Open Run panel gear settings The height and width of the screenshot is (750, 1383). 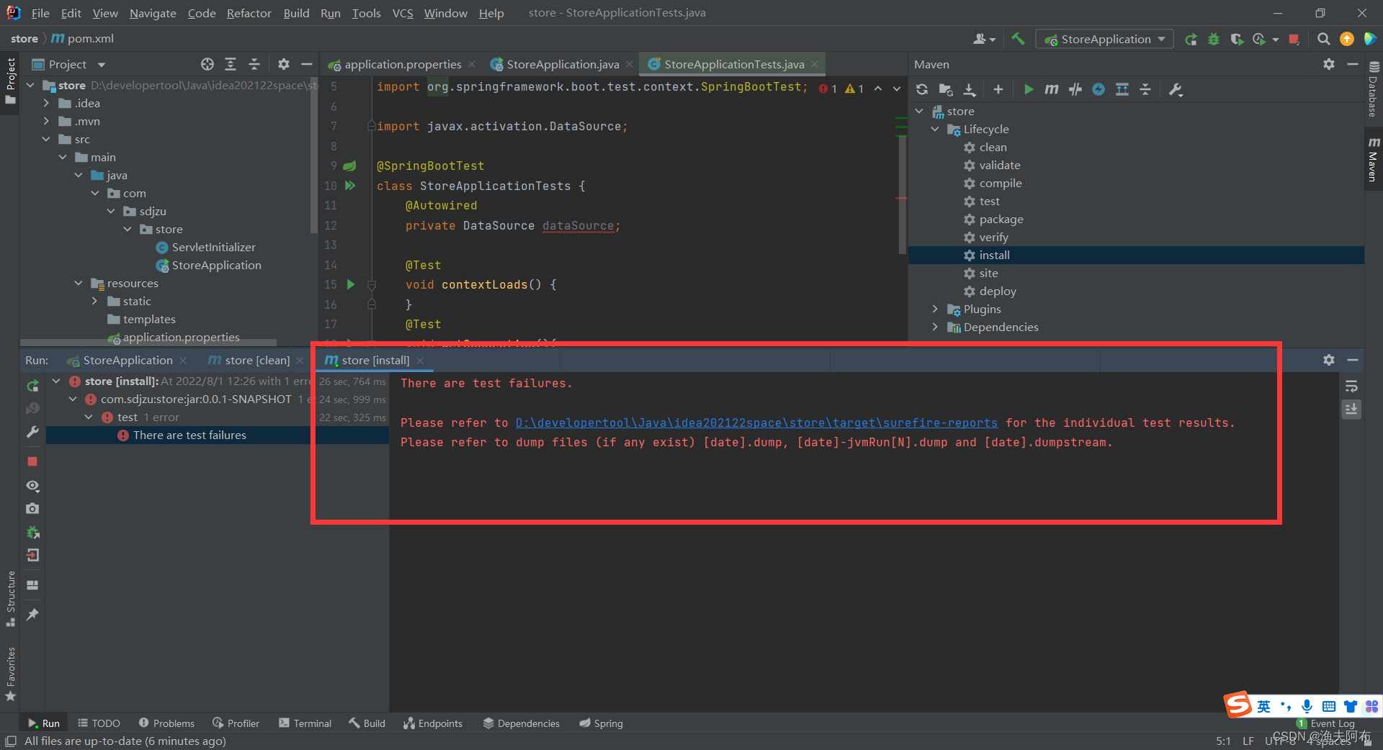point(1329,360)
